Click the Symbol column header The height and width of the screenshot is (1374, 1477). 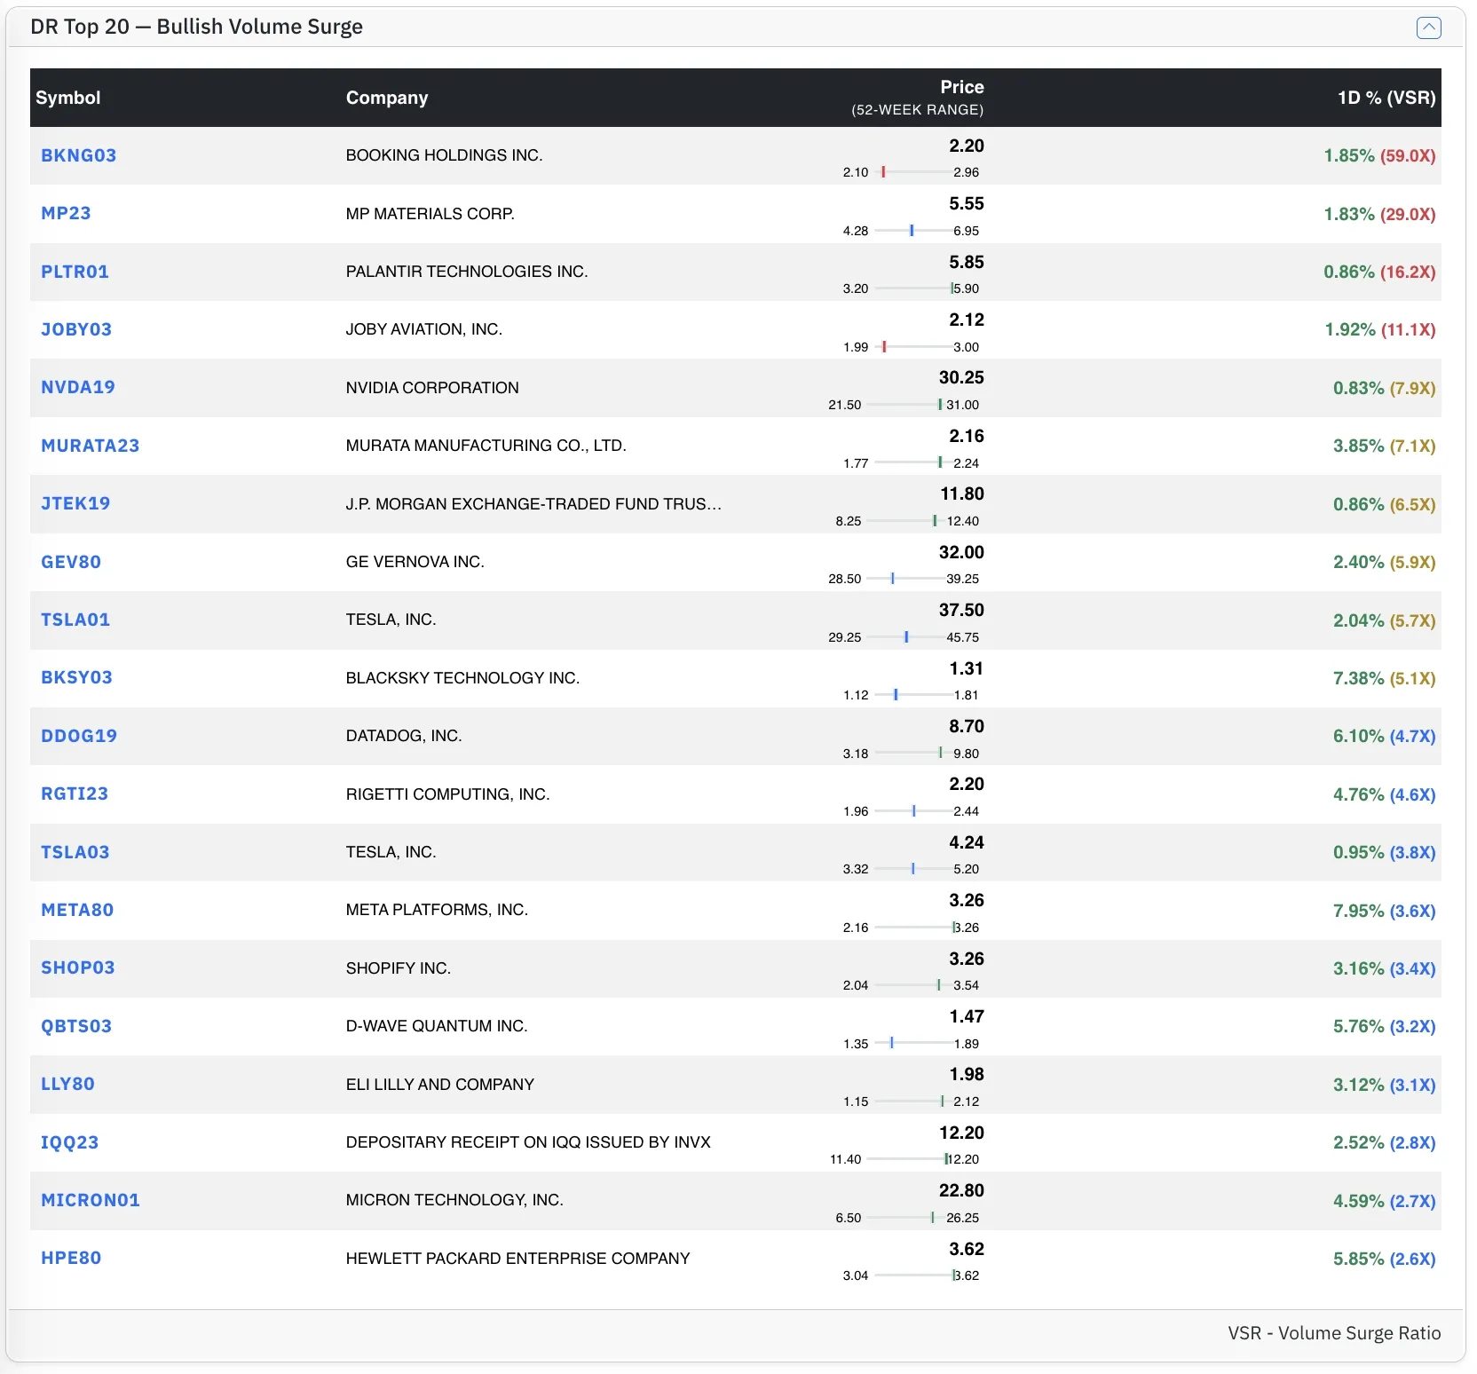[68, 98]
